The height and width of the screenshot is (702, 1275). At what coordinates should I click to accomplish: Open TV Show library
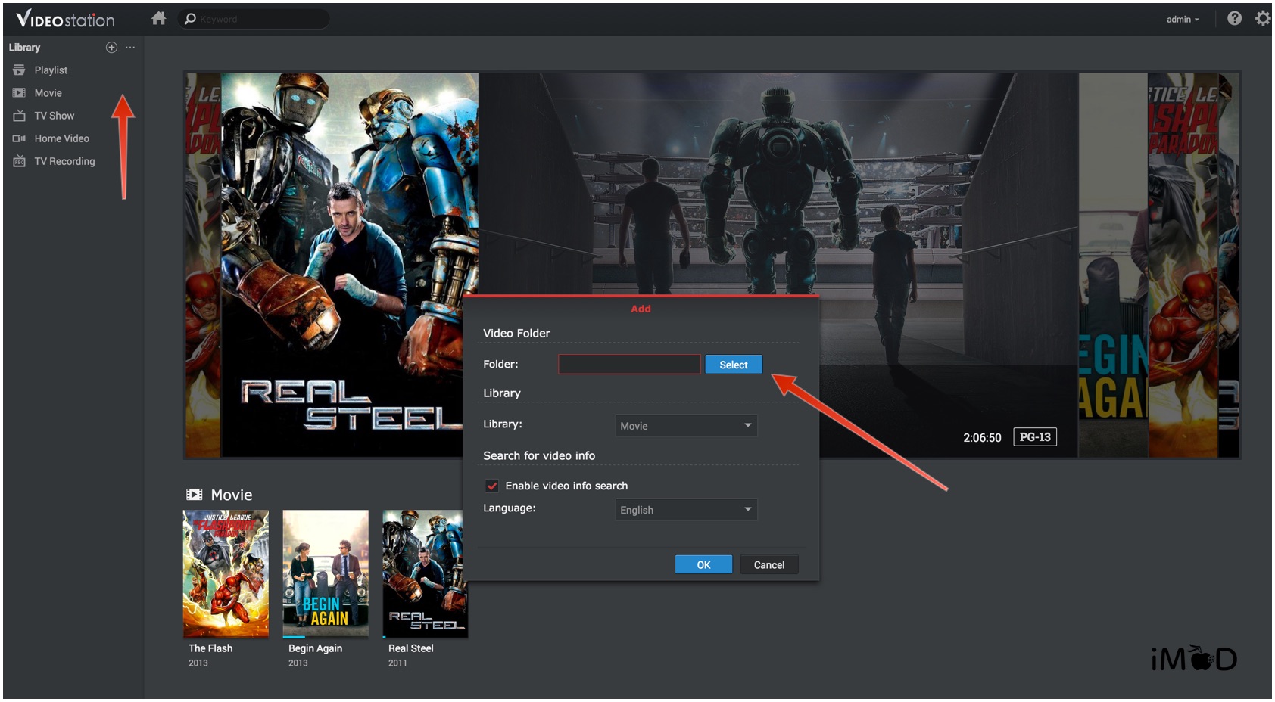(x=55, y=116)
